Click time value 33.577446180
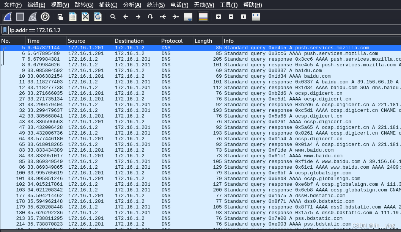This screenshot has width=401, height=232. 45,139
